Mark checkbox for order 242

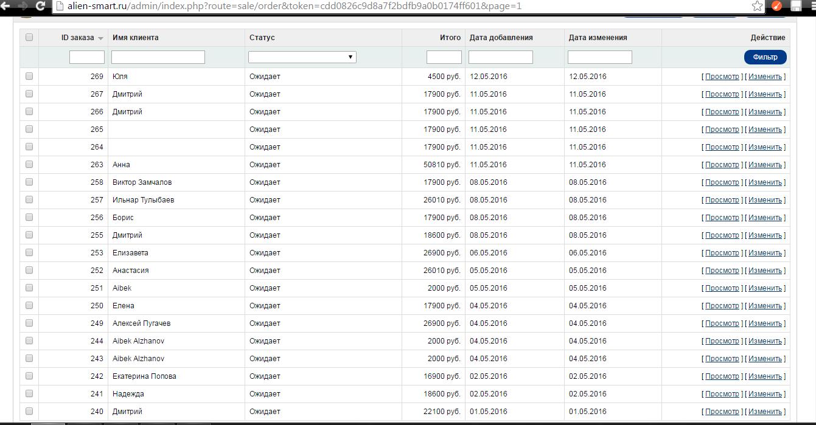pyautogui.click(x=29, y=376)
